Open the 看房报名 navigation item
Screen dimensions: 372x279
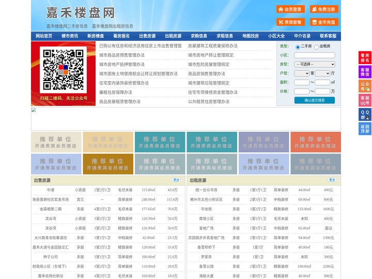pyautogui.click(x=121, y=36)
